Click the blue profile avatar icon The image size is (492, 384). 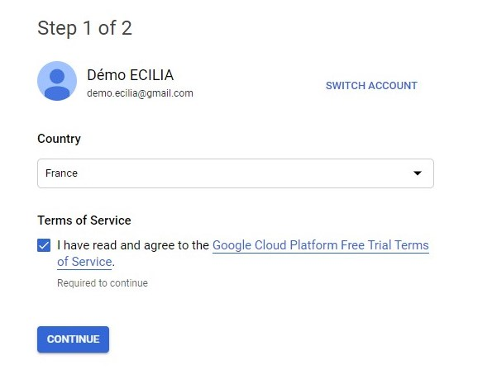tap(57, 81)
